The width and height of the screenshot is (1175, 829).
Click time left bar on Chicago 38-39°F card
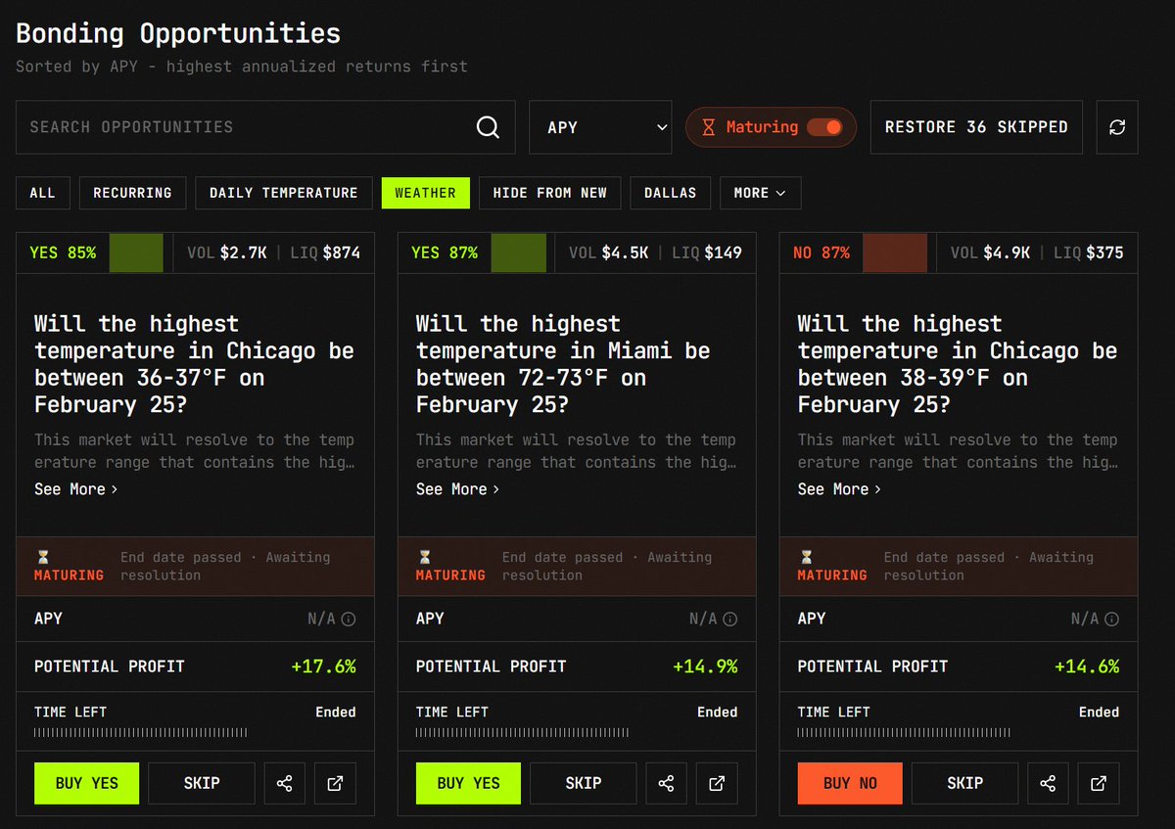904,732
